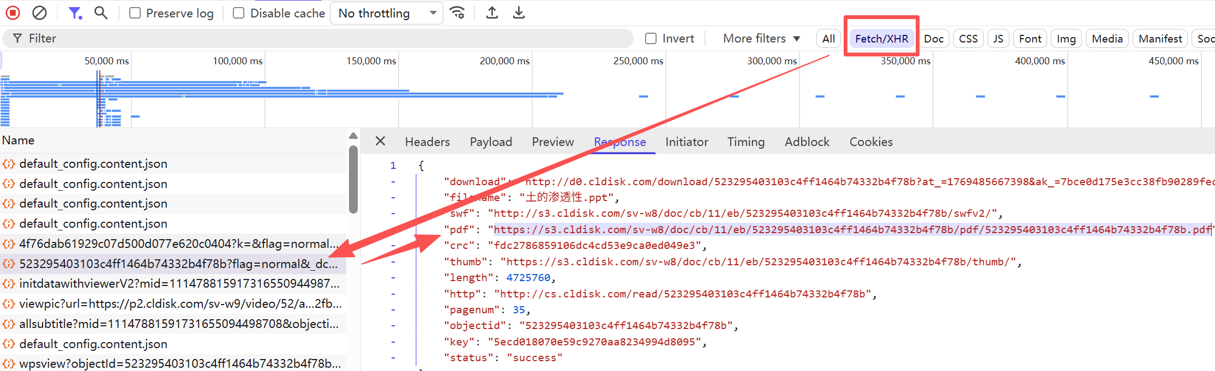Open the Preview tab
This screenshot has height=371, width=1215.
[553, 142]
